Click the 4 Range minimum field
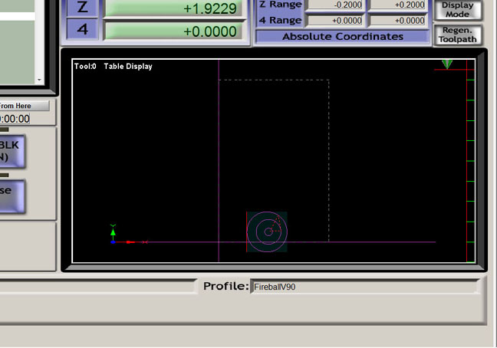 tap(334, 21)
